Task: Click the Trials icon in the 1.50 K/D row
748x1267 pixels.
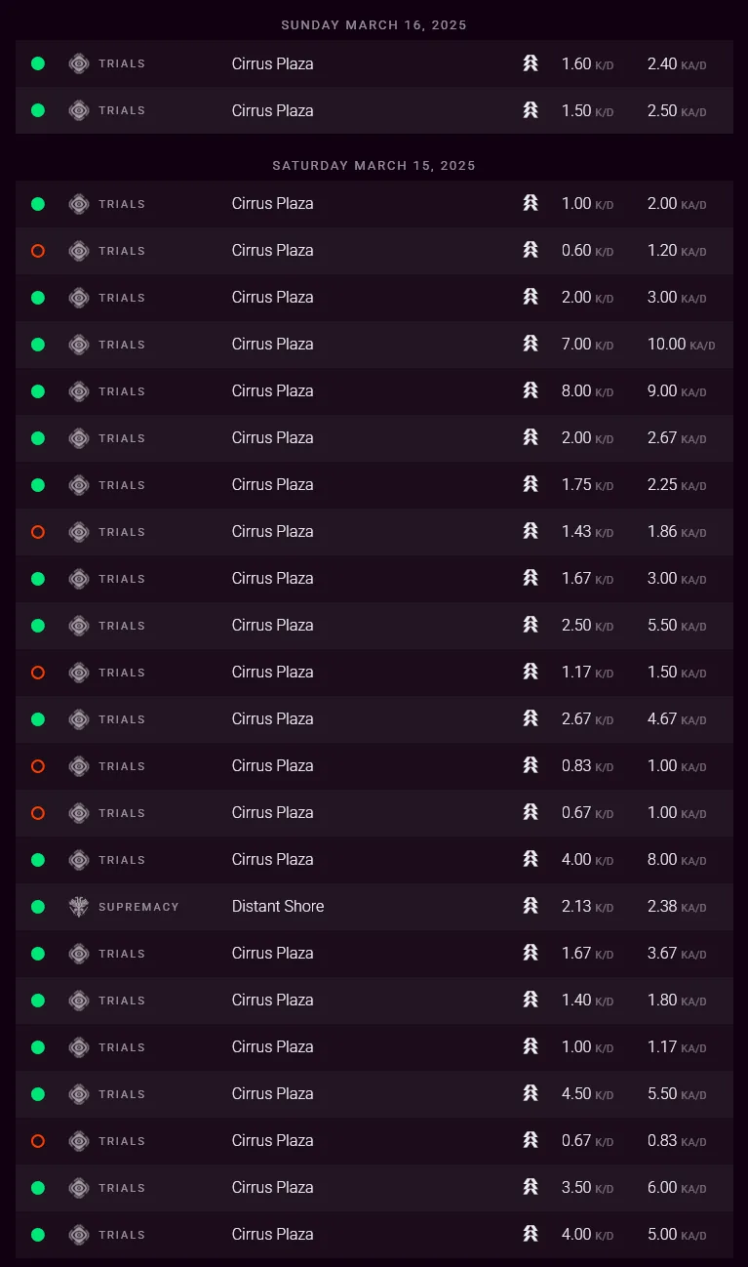Action: (x=79, y=110)
